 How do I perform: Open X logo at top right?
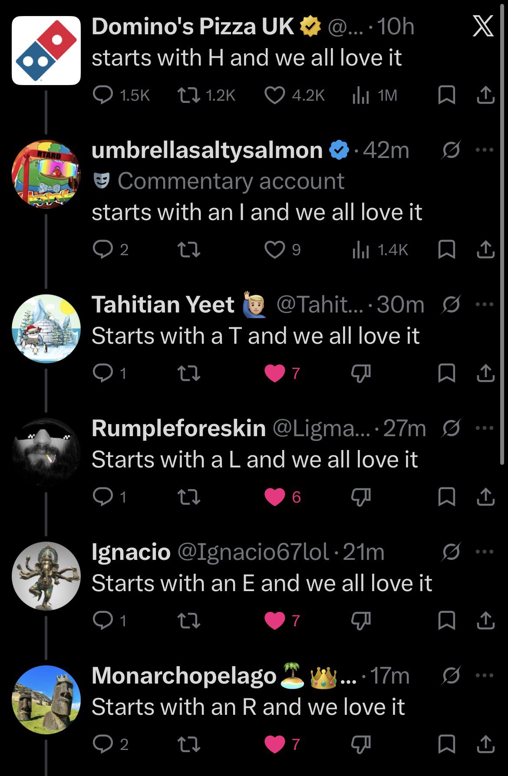(x=483, y=26)
